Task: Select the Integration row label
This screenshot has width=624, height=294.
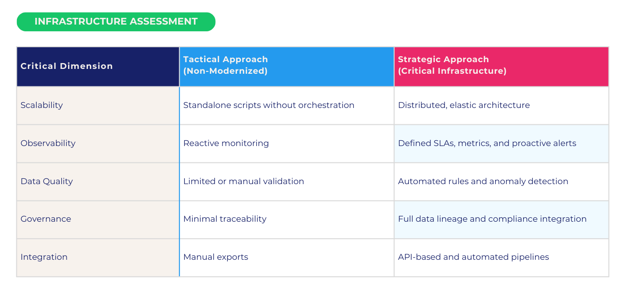Action: coord(44,257)
